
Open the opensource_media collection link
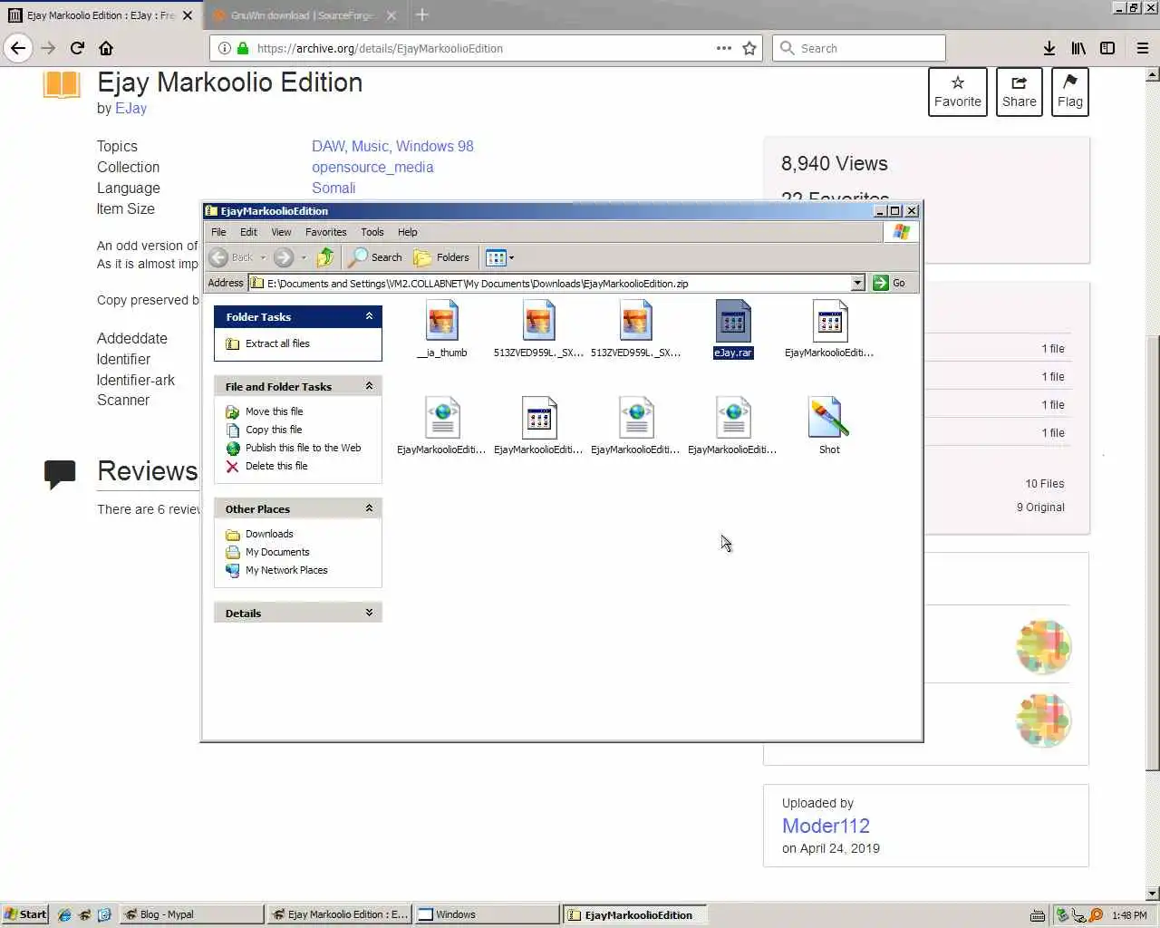[372, 167]
